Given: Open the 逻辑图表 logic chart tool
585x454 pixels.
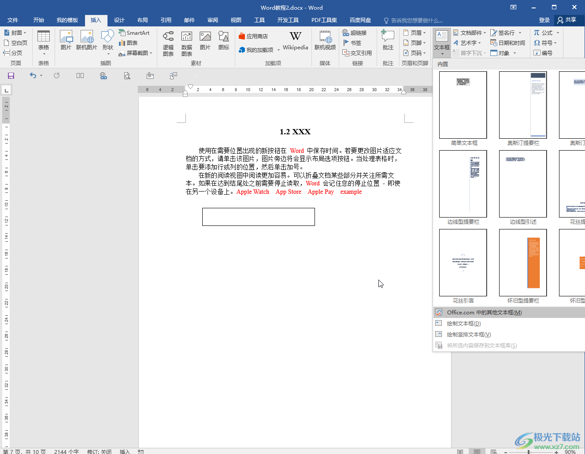Looking at the screenshot, I should pyautogui.click(x=168, y=43).
